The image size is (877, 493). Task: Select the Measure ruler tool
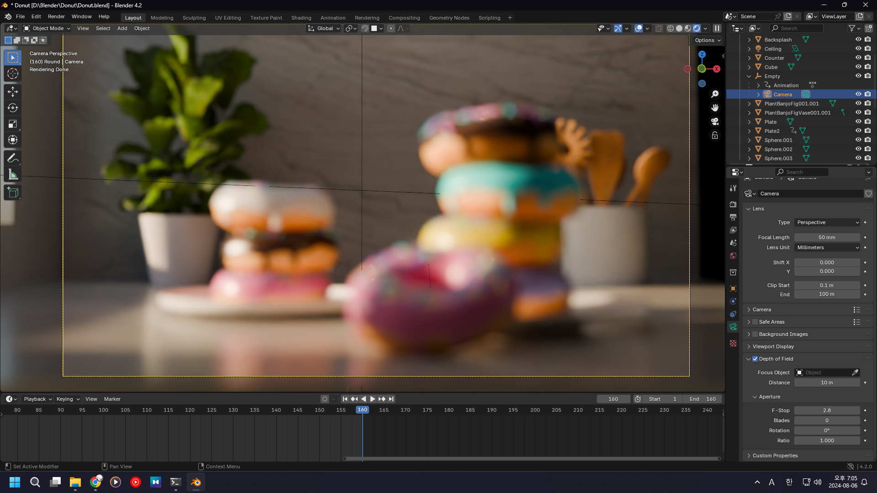13,174
